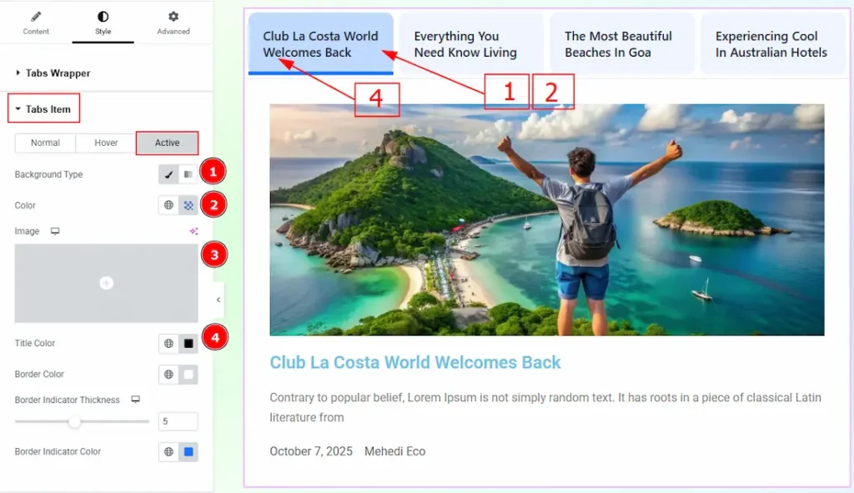854x493 pixels.
Task: Collapse the editor panel with arrow handle
Action: pyautogui.click(x=219, y=299)
